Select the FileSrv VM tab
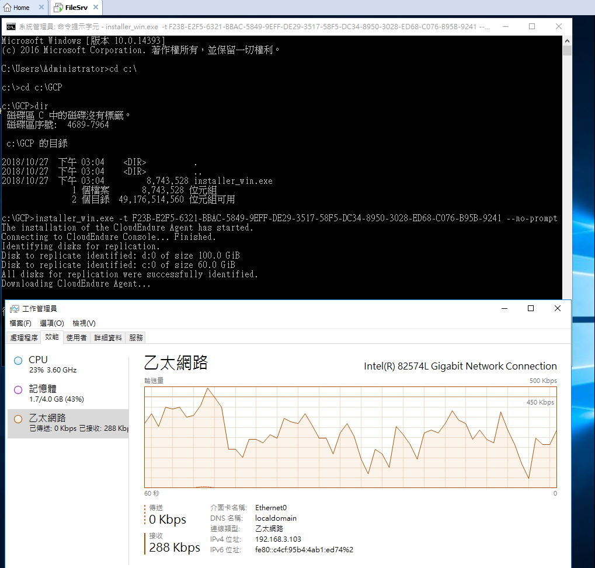This screenshot has height=568, width=595. [x=76, y=7]
